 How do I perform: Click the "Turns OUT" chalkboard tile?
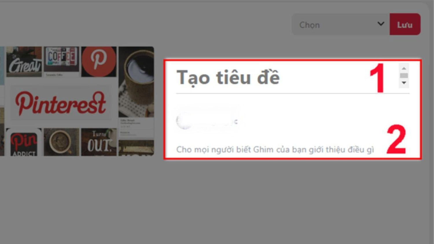point(99,142)
